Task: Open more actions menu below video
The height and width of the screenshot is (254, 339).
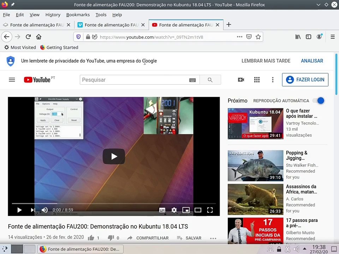Action: 213,238
